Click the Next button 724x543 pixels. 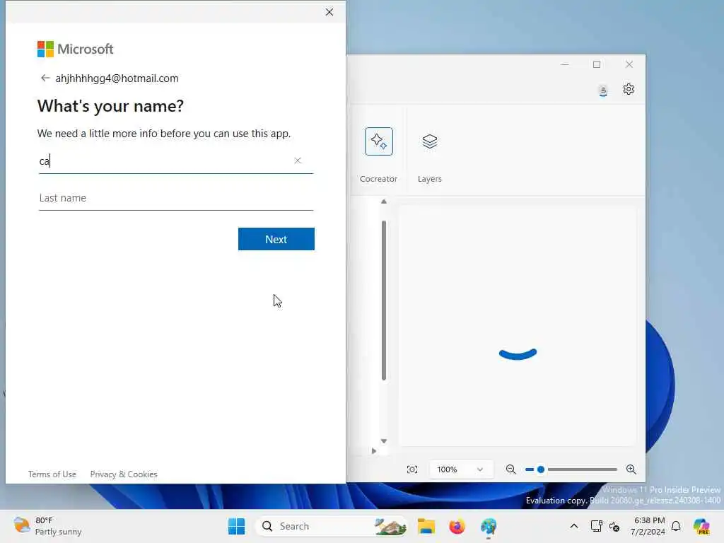coord(276,239)
